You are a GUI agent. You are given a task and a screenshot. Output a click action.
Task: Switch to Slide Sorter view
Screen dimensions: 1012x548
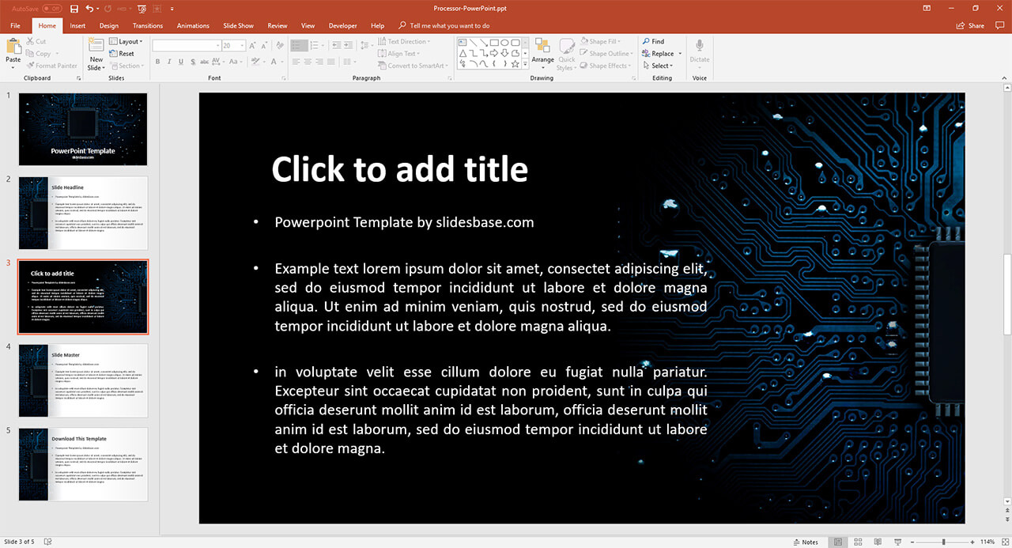858,542
